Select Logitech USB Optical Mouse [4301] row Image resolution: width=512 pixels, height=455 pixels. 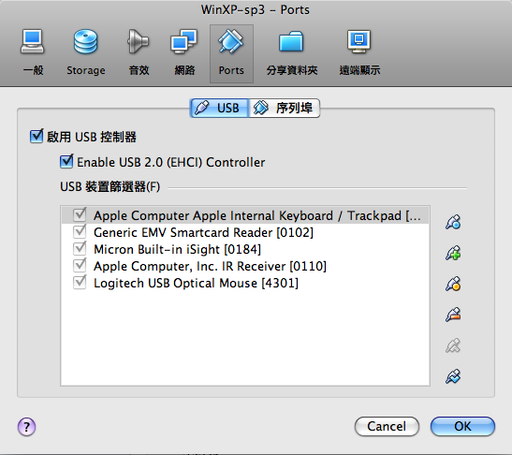[245, 283]
